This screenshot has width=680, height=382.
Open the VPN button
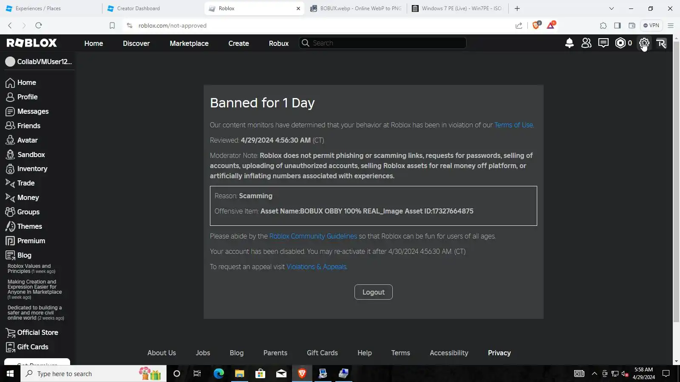pos(651,25)
